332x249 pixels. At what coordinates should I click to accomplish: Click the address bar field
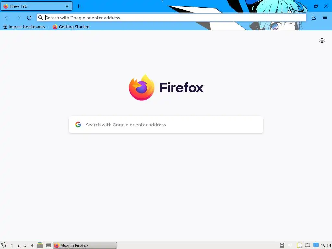point(172,18)
